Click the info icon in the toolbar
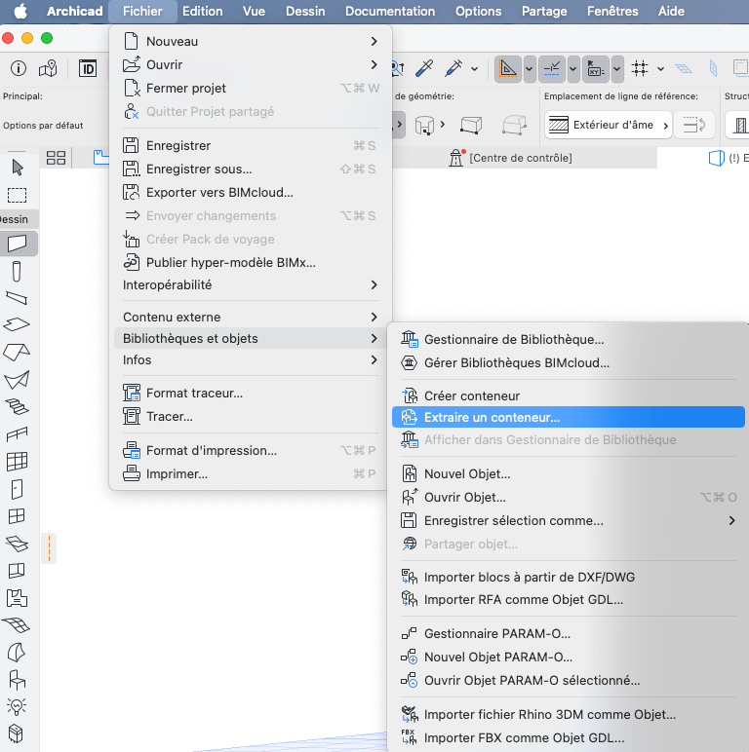Viewport: 749px width, 752px height. point(19,68)
